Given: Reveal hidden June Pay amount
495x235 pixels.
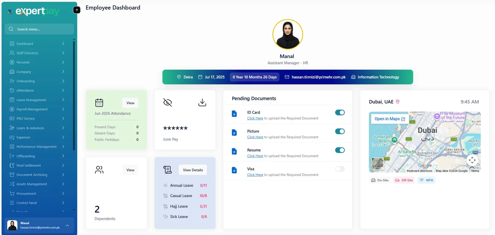Looking at the screenshot, I should [x=167, y=102].
